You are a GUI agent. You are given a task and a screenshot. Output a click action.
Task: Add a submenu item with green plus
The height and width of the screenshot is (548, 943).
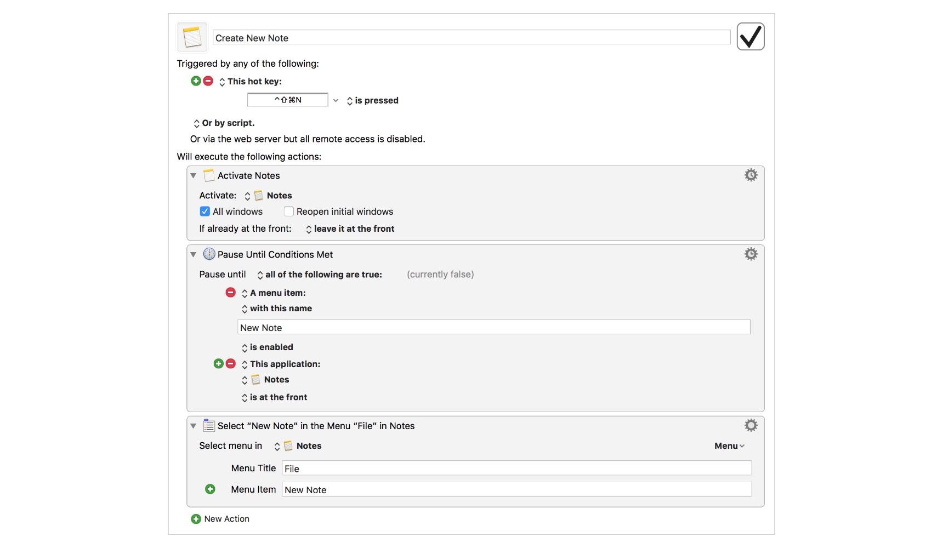pos(210,489)
